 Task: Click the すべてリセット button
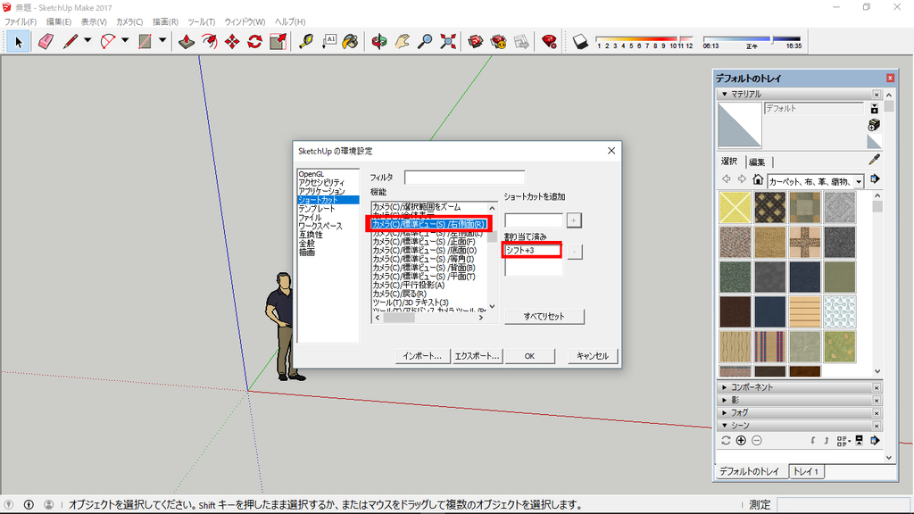pyautogui.click(x=544, y=317)
